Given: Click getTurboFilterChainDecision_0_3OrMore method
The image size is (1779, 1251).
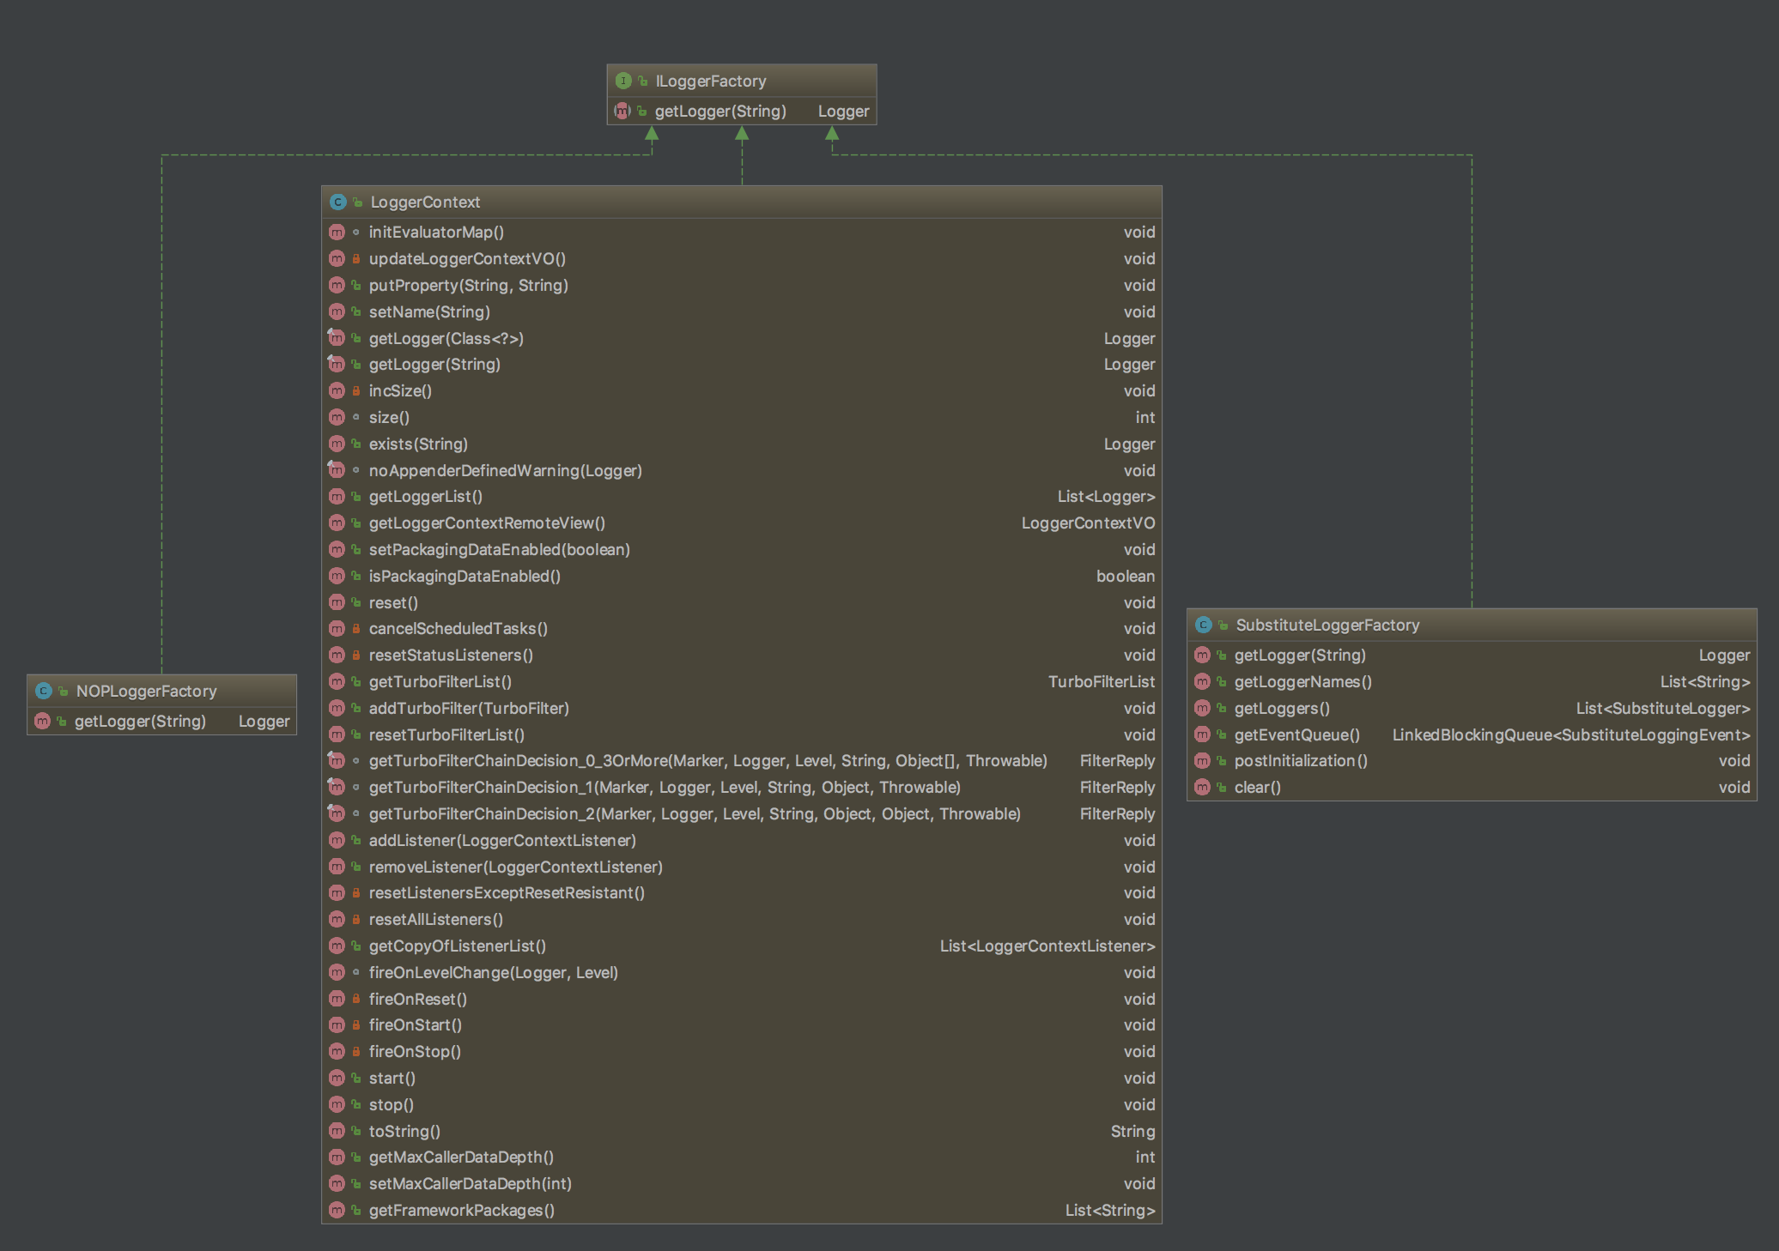Looking at the screenshot, I should 708,760.
